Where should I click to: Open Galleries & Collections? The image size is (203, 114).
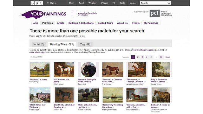point(81,23)
